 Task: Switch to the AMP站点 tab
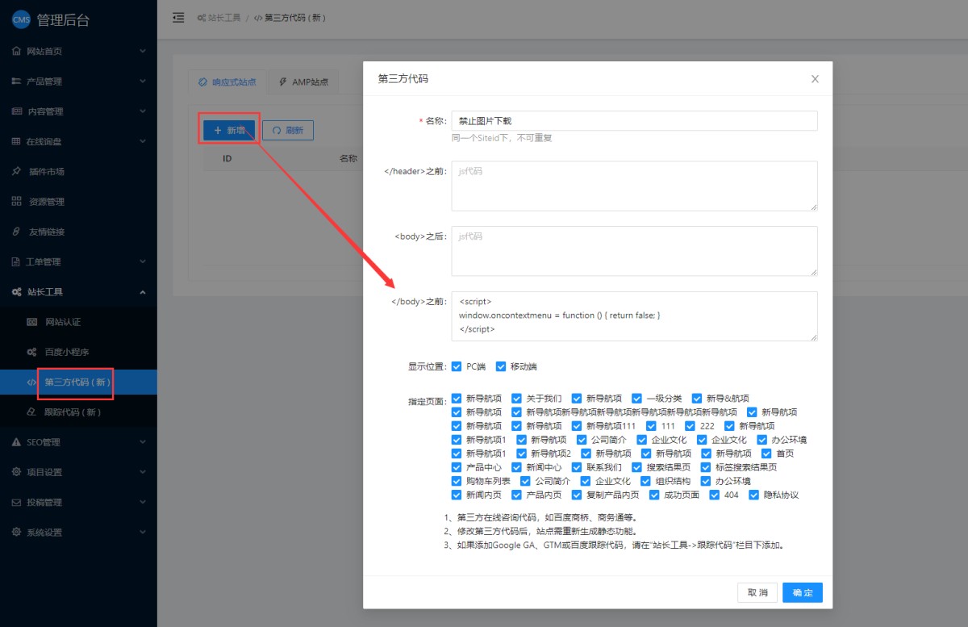tap(303, 82)
